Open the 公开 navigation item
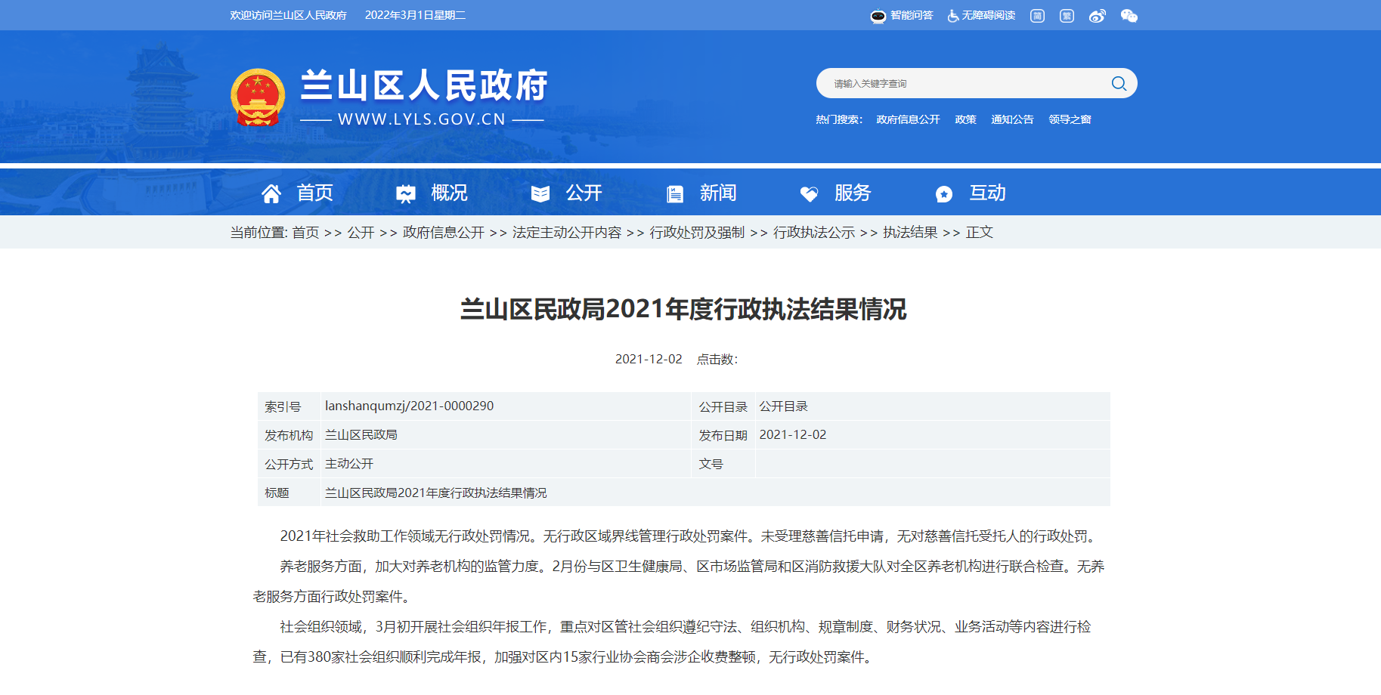The width and height of the screenshot is (1381, 695). coord(584,193)
